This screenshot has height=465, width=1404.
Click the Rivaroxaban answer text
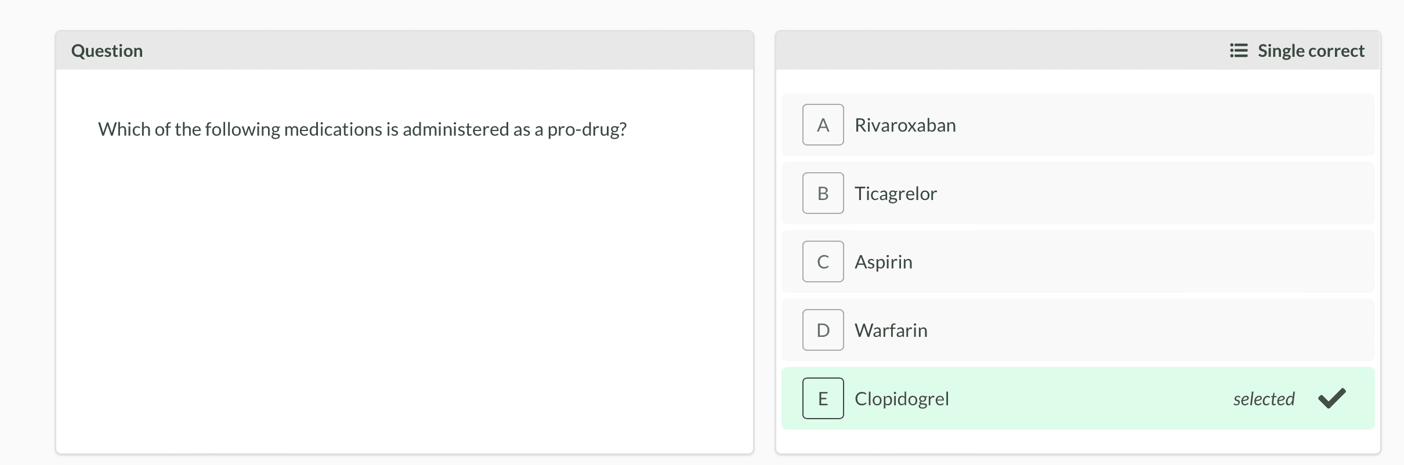(905, 125)
